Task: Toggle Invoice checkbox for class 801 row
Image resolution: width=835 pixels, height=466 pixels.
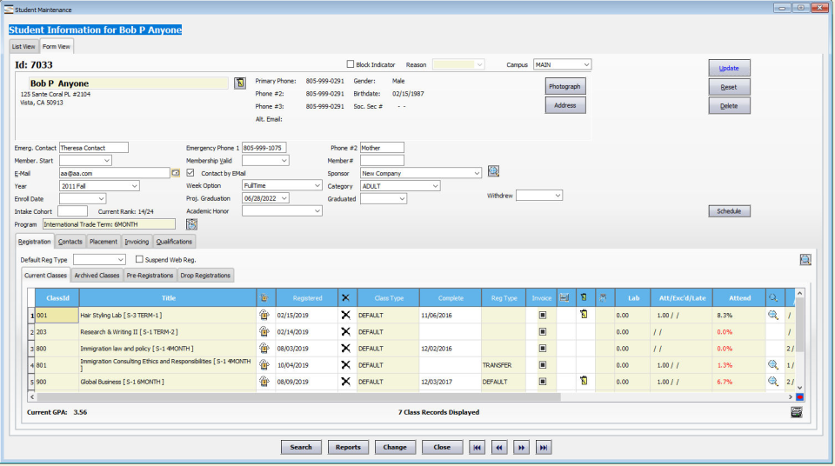Action: click(x=542, y=365)
